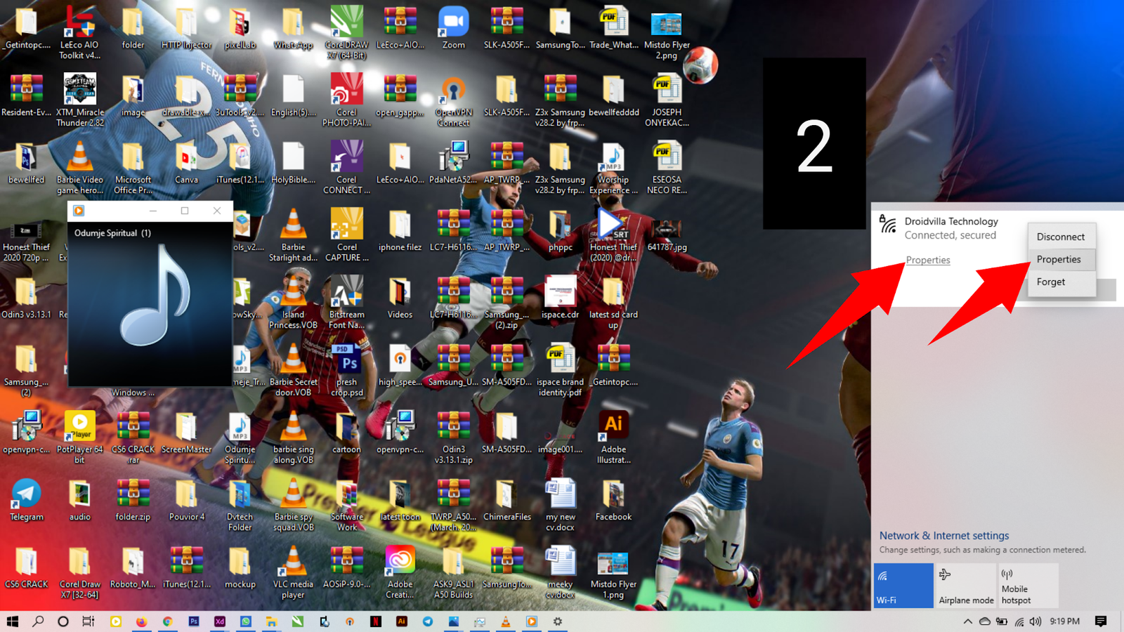
Task: Select the presh crop.psd file
Action: point(346,370)
